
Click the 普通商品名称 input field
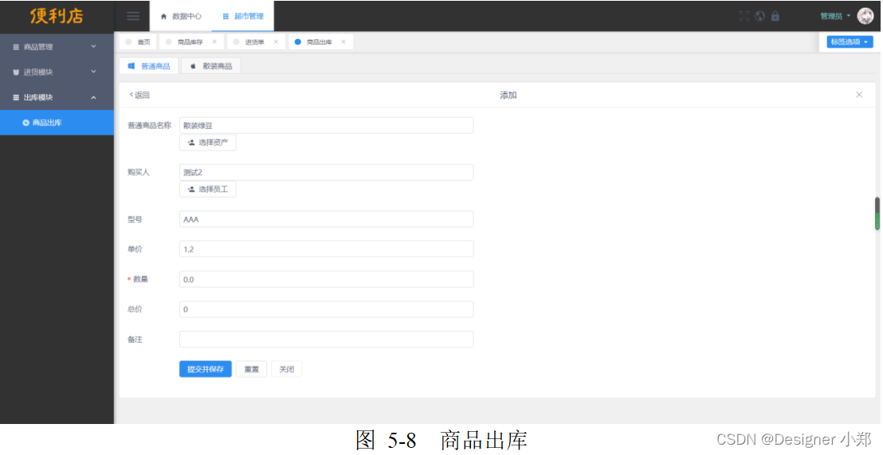(x=326, y=126)
